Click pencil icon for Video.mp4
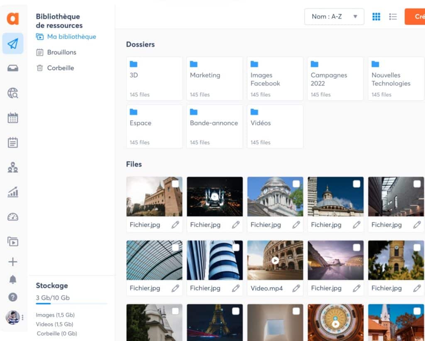Viewport: 425px width, 341px height. (x=296, y=288)
